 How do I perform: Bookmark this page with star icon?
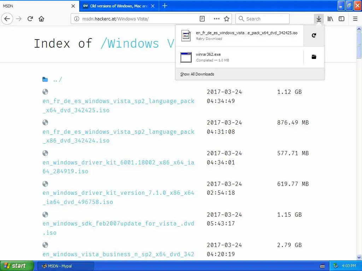click(227, 19)
